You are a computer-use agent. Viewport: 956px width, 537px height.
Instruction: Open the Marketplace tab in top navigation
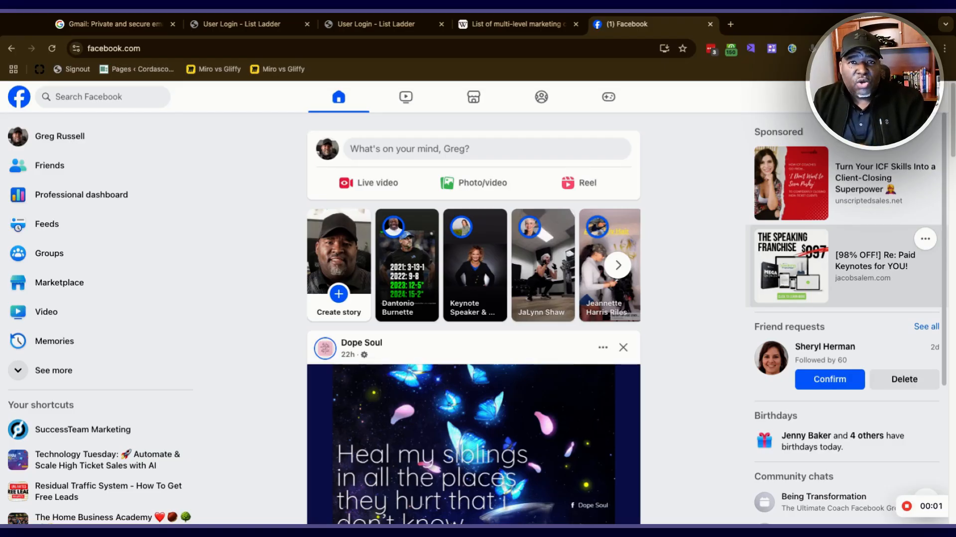pos(474,97)
